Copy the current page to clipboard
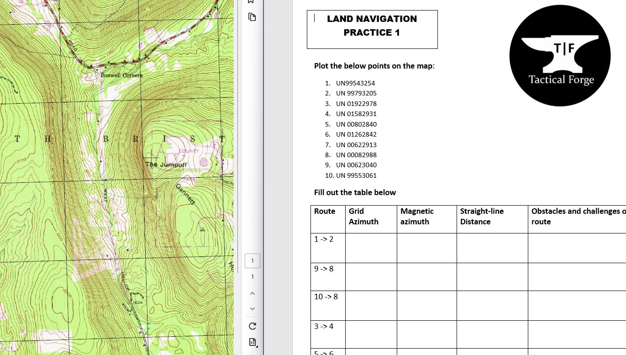Screen dimensions: 626x355 click(252, 17)
